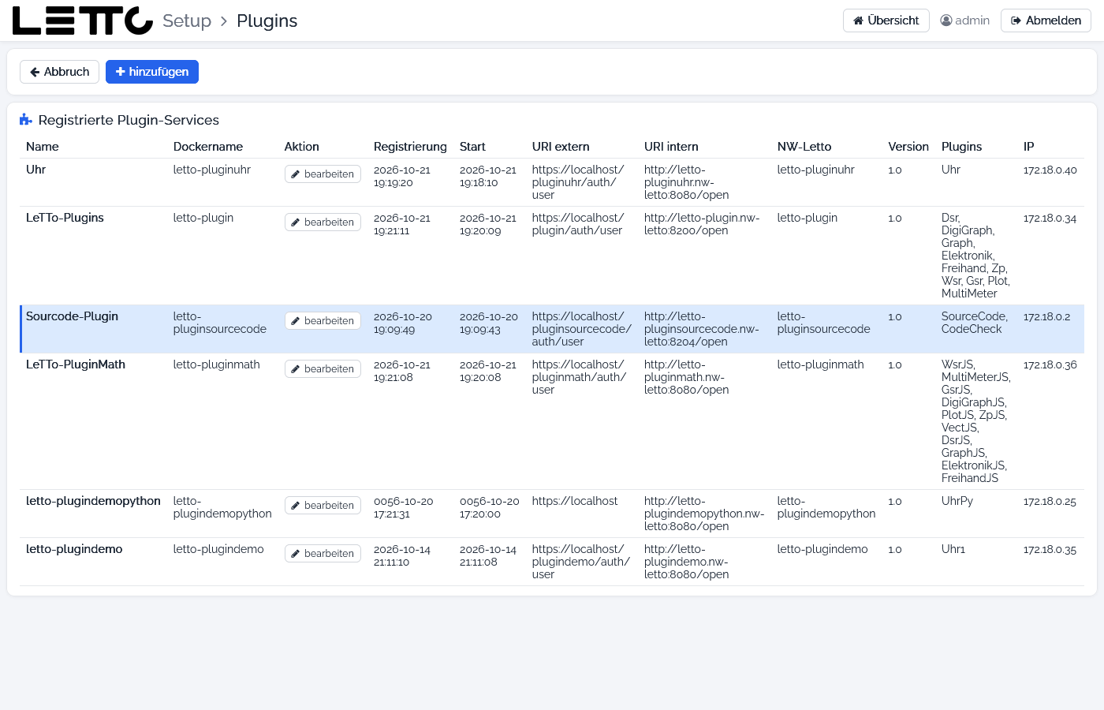Edit the letto-plugindemopython entry
The width and height of the screenshot is (1104, 710).
pyautogui.click(x=323, y=506)
